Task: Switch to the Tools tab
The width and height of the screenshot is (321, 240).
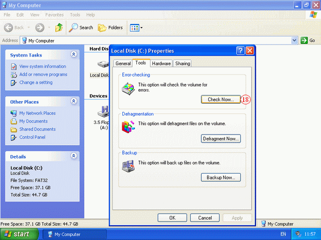Action: pos(140,63)
